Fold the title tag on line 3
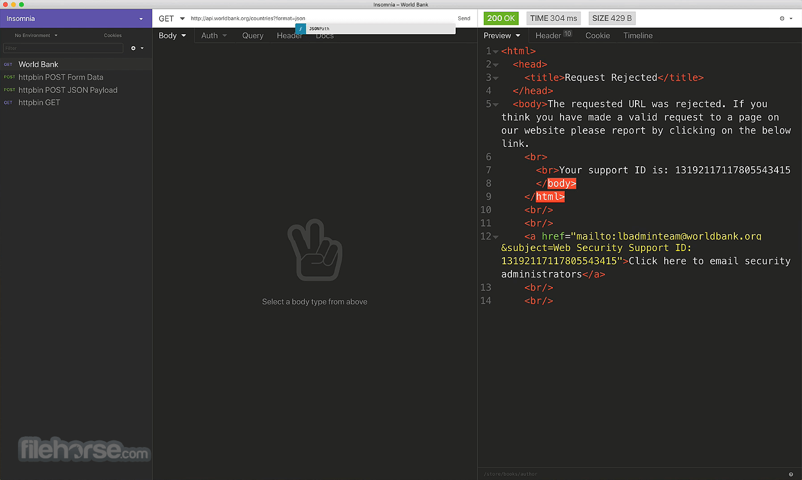 tap(496, 78)
